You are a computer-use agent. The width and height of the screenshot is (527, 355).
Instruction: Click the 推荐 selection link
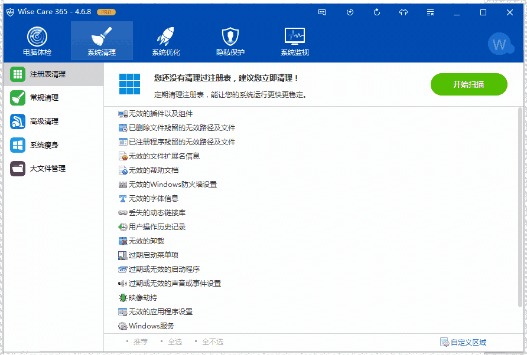pos(141,341)
